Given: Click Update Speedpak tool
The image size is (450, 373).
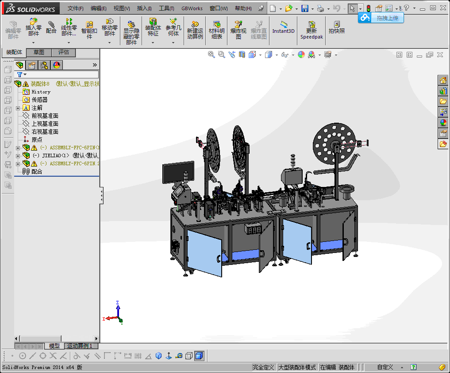Looking at the screenshot, I should pyautogui.click(x=312, y=30).
